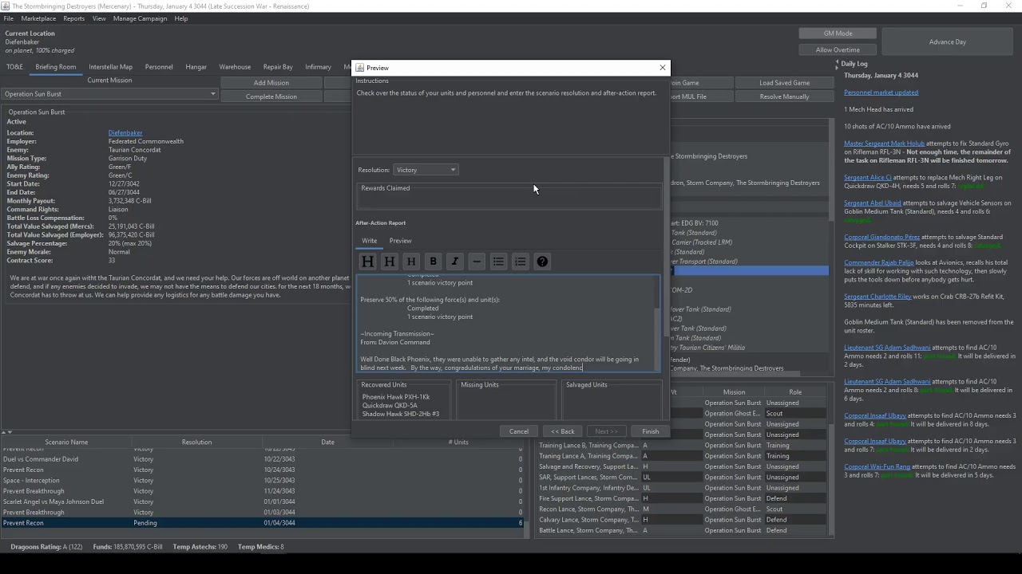Collapse the Daily Log panel arrow

[x=837, y=64]
